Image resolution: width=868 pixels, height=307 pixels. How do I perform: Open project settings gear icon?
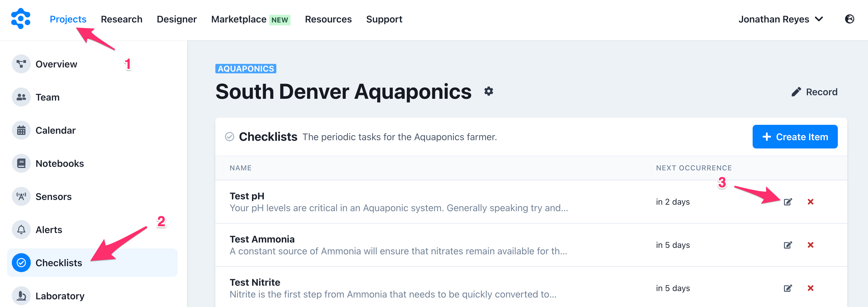click(489, 91)
